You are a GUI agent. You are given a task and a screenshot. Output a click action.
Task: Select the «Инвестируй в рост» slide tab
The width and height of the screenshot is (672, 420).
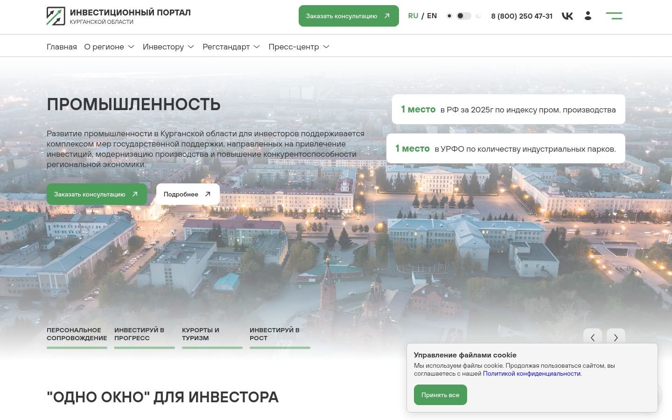(x=280, y=337)
